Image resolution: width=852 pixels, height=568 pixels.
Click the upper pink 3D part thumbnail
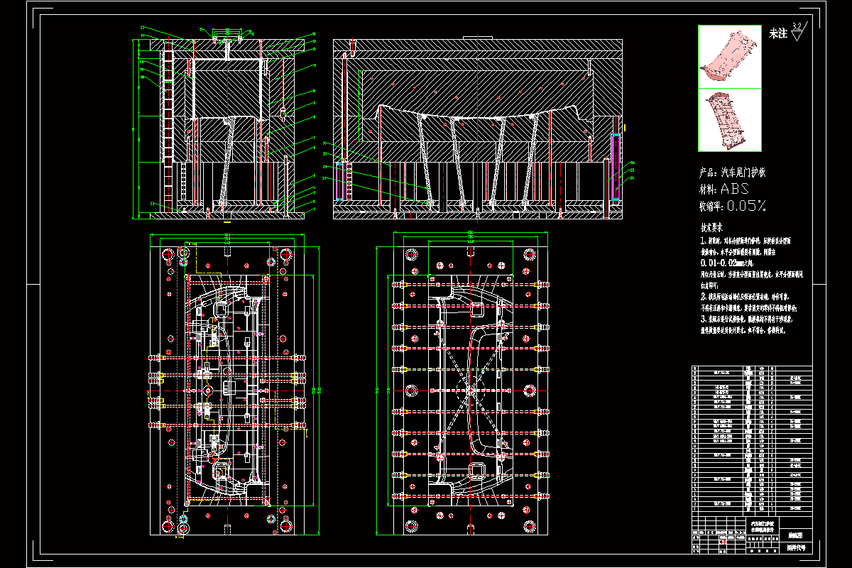(730, 56)
